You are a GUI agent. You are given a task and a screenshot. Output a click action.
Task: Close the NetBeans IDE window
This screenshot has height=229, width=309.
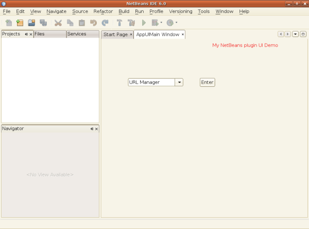click(305, 4)
